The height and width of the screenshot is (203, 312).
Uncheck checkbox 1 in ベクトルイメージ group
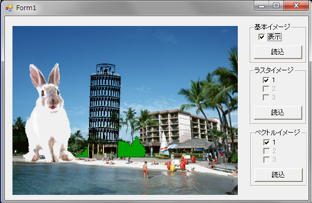(266, 142)
